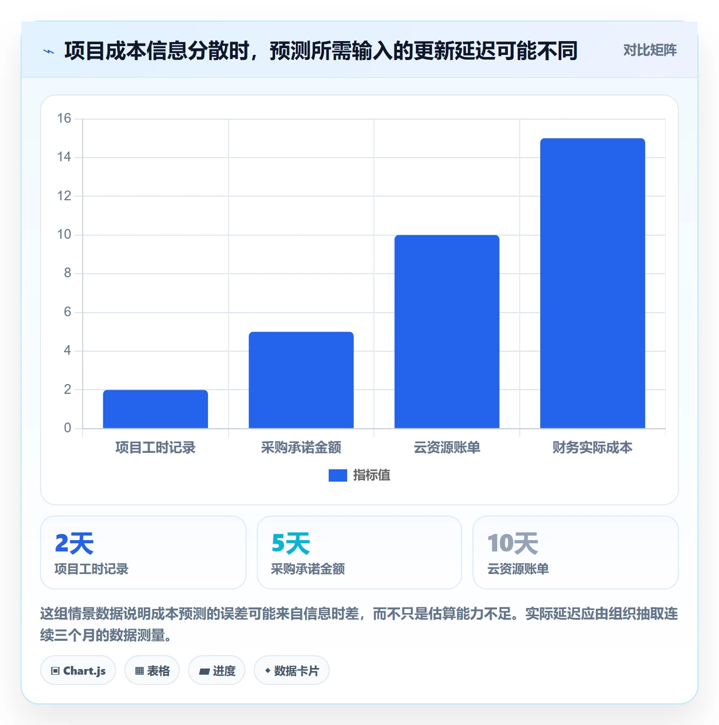The width and height of the screenshot is (719, 725).
Task: Click the 对比矩阵 label in header
Action: coord(650,50)
